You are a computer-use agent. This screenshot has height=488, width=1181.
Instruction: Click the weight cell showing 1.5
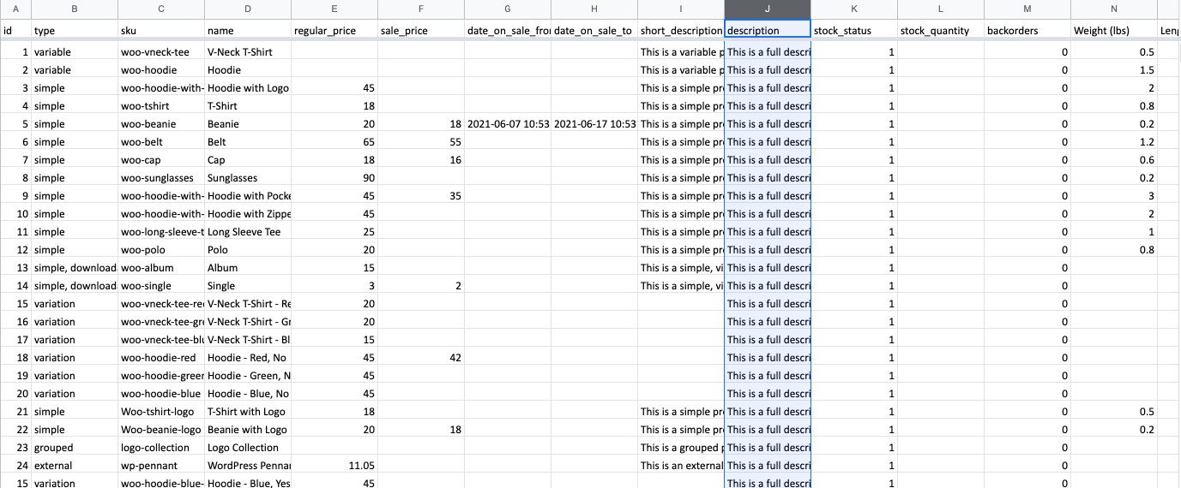pos(1113,70)
